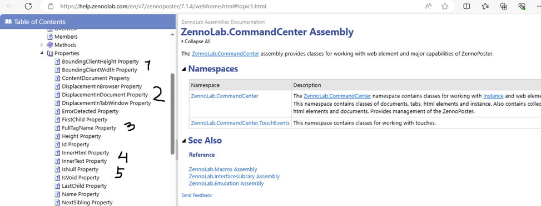Image resolution: width=541 pixels, height=206 pixels.
Task: Collapse the Namespaces section
Action: 184,69
